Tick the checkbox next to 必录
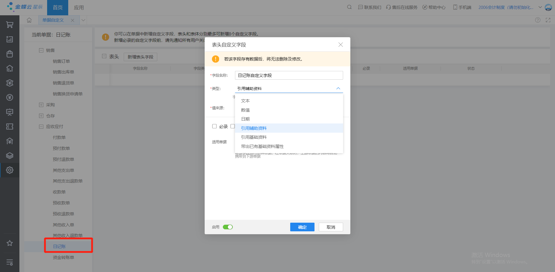The width and height of the screenshot is (555, 272). point(232,126)
